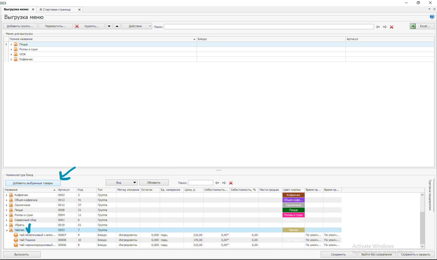The width and height of the screenshot is (437, 260).
Task: Expand the Роллы и суши nomenclature group
Action: coord(7,215)
